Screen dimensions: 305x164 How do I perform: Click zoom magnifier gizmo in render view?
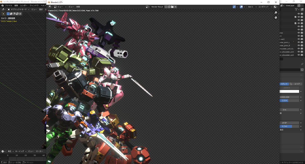click(x=276, y=13)
